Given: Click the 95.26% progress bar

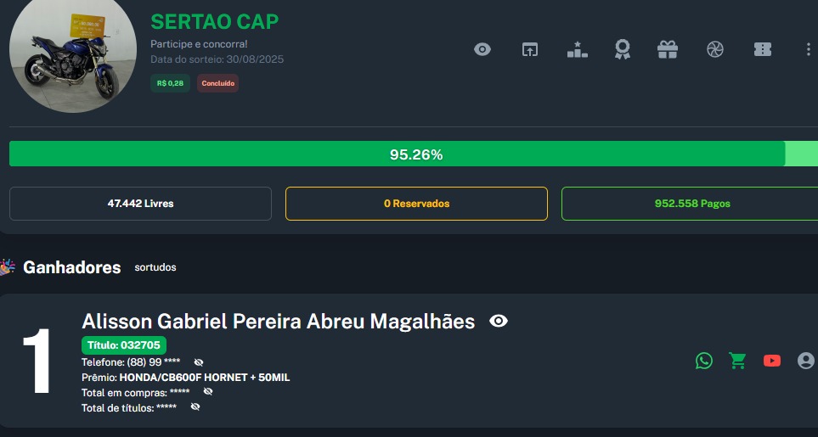Looking at the screenshot, I should coord(415,154).
